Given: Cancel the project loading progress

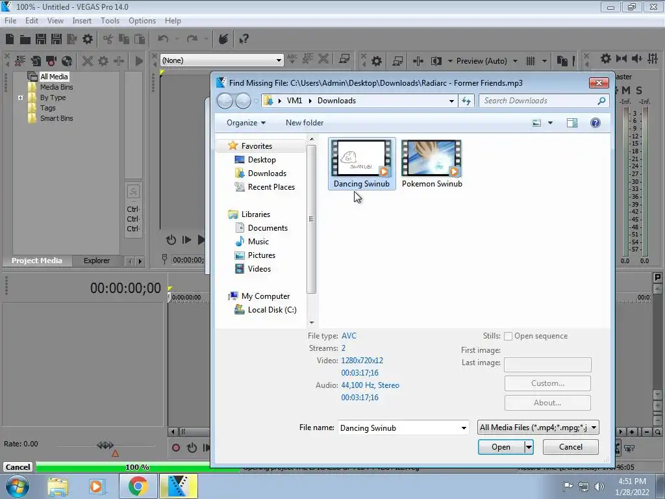Looking at the screenshot, I should 18,467.
